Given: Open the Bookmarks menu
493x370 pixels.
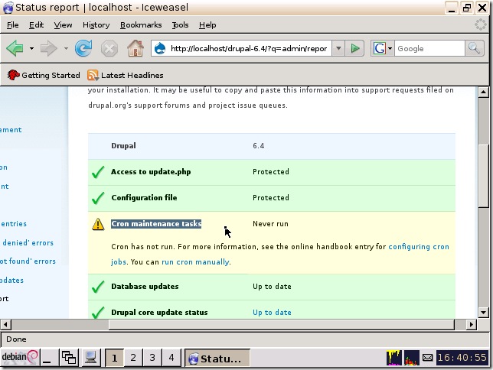Looking at the screenshot, I should 141,24.
